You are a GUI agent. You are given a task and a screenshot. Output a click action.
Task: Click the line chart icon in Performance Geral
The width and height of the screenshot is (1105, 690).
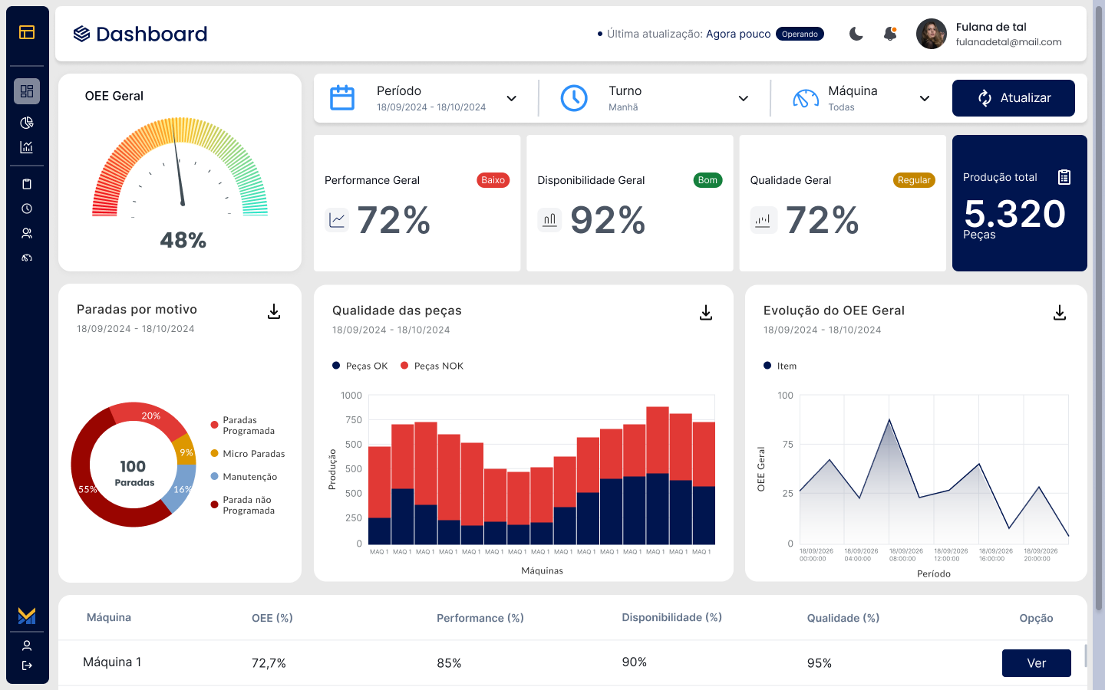point(337,220)
